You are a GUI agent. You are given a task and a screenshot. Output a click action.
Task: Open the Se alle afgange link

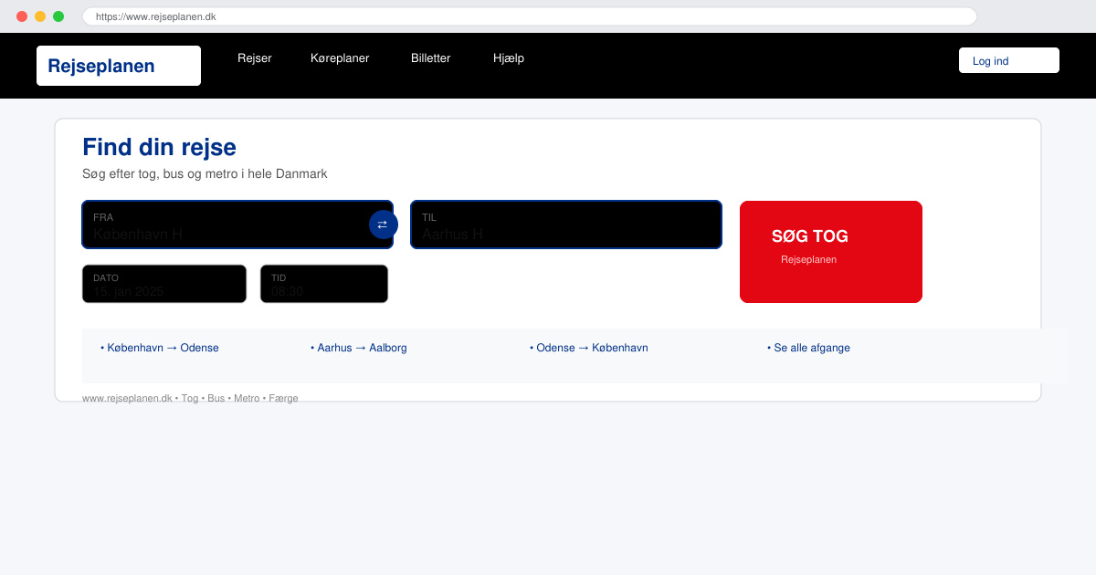(808, 348)
